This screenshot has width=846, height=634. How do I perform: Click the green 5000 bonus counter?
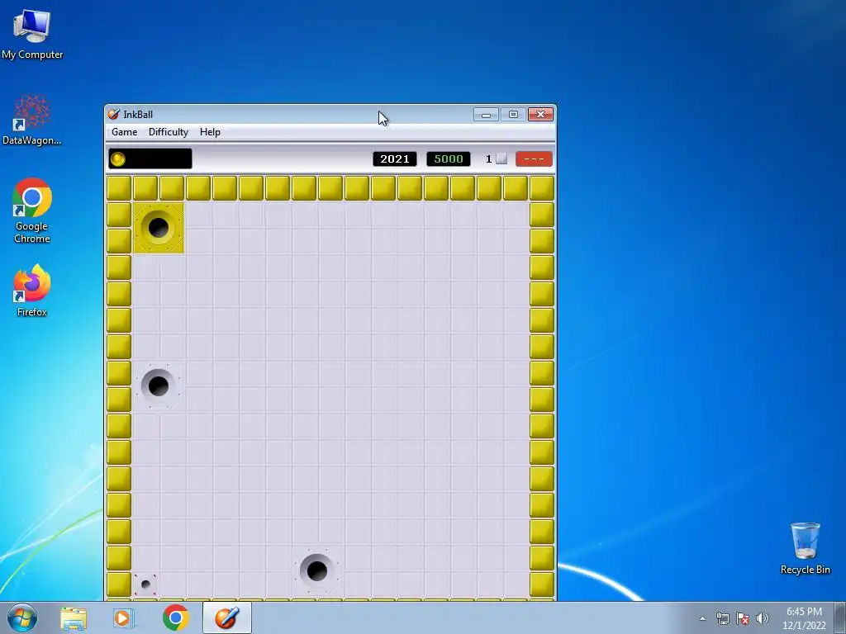(449, 159)
